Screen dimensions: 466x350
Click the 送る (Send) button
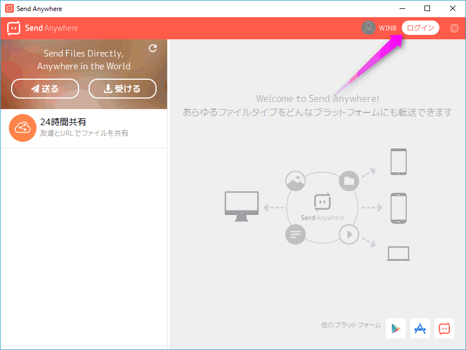45,89
